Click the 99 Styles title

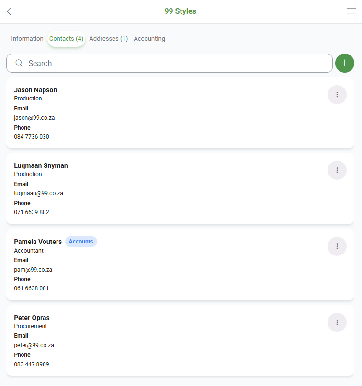click(181, 11)
